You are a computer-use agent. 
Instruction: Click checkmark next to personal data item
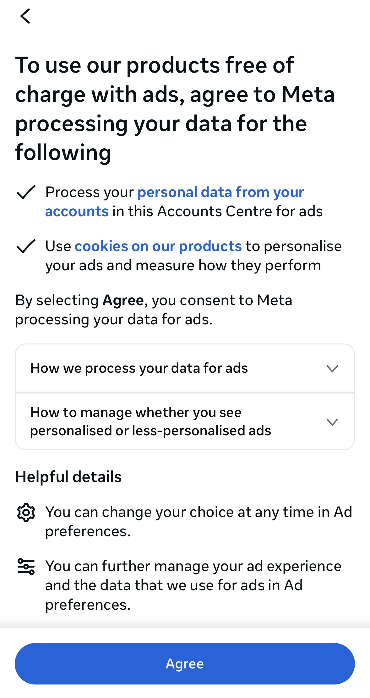point(26,192)
